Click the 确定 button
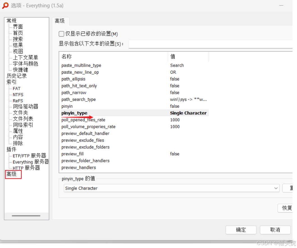297x248 pixels. 241,230
